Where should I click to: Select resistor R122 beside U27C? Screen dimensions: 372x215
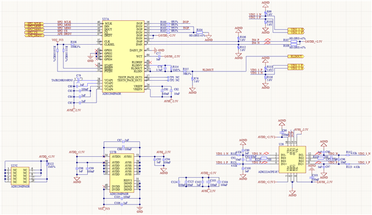pos(46,164)
